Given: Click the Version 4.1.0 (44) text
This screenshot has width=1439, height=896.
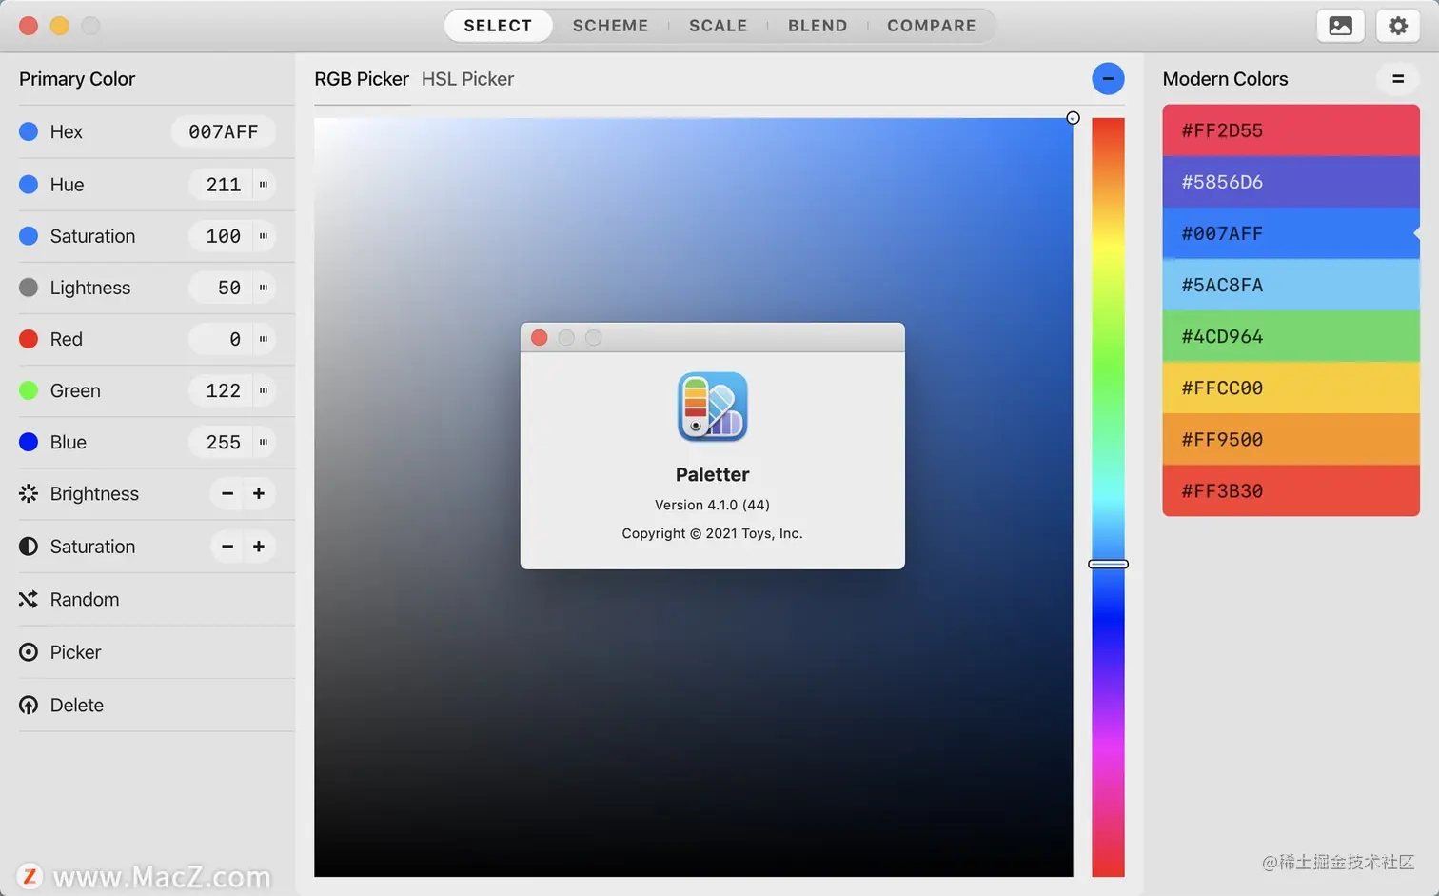Looking at the screenshot, I should coord(712,505).
